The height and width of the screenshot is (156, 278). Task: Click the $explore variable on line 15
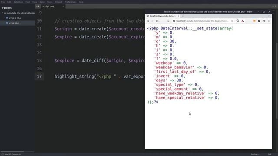tap(64, 61)
